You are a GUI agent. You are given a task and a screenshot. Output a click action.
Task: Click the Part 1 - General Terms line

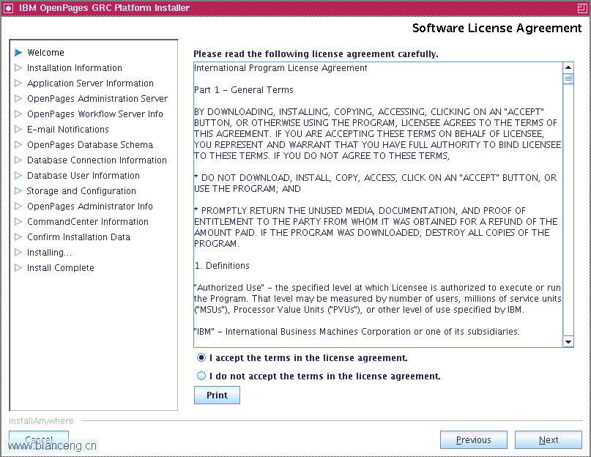point(244,90)
